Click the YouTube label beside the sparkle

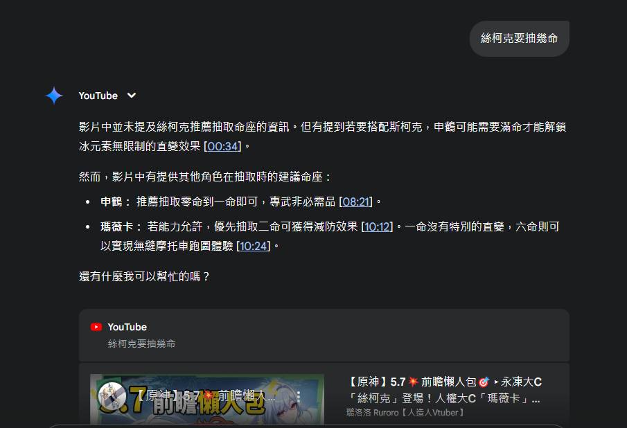tap(98, 96)
